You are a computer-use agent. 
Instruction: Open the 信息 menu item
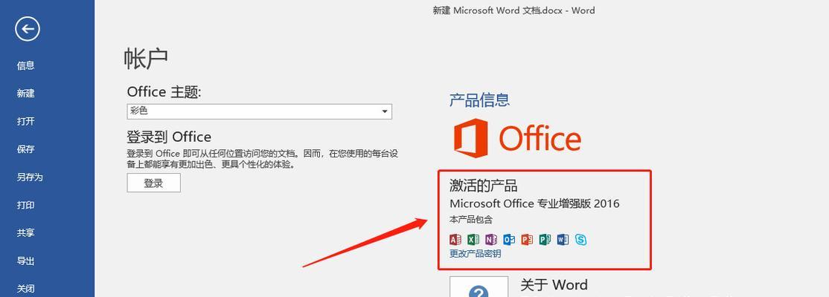pos(26,65)
